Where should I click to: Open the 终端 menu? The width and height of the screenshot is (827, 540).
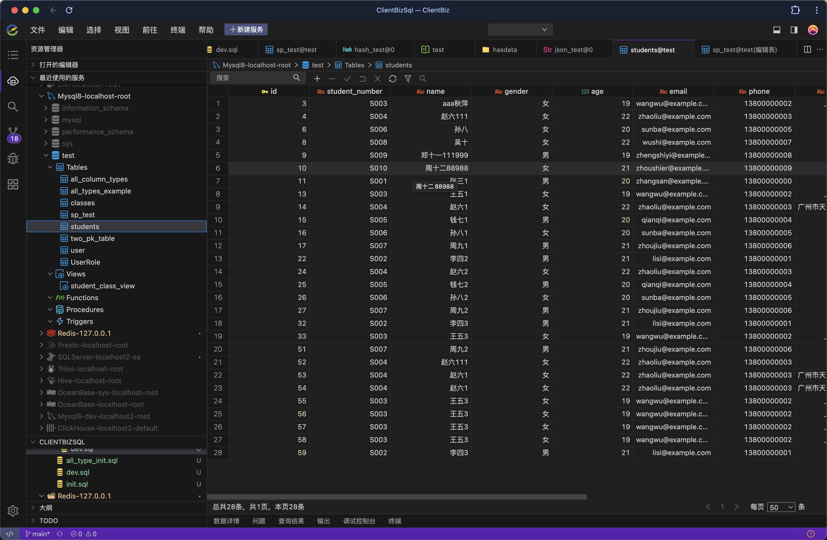pos(177,30)
